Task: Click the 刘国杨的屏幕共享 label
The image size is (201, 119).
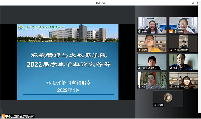Action: tap(22, 116)
